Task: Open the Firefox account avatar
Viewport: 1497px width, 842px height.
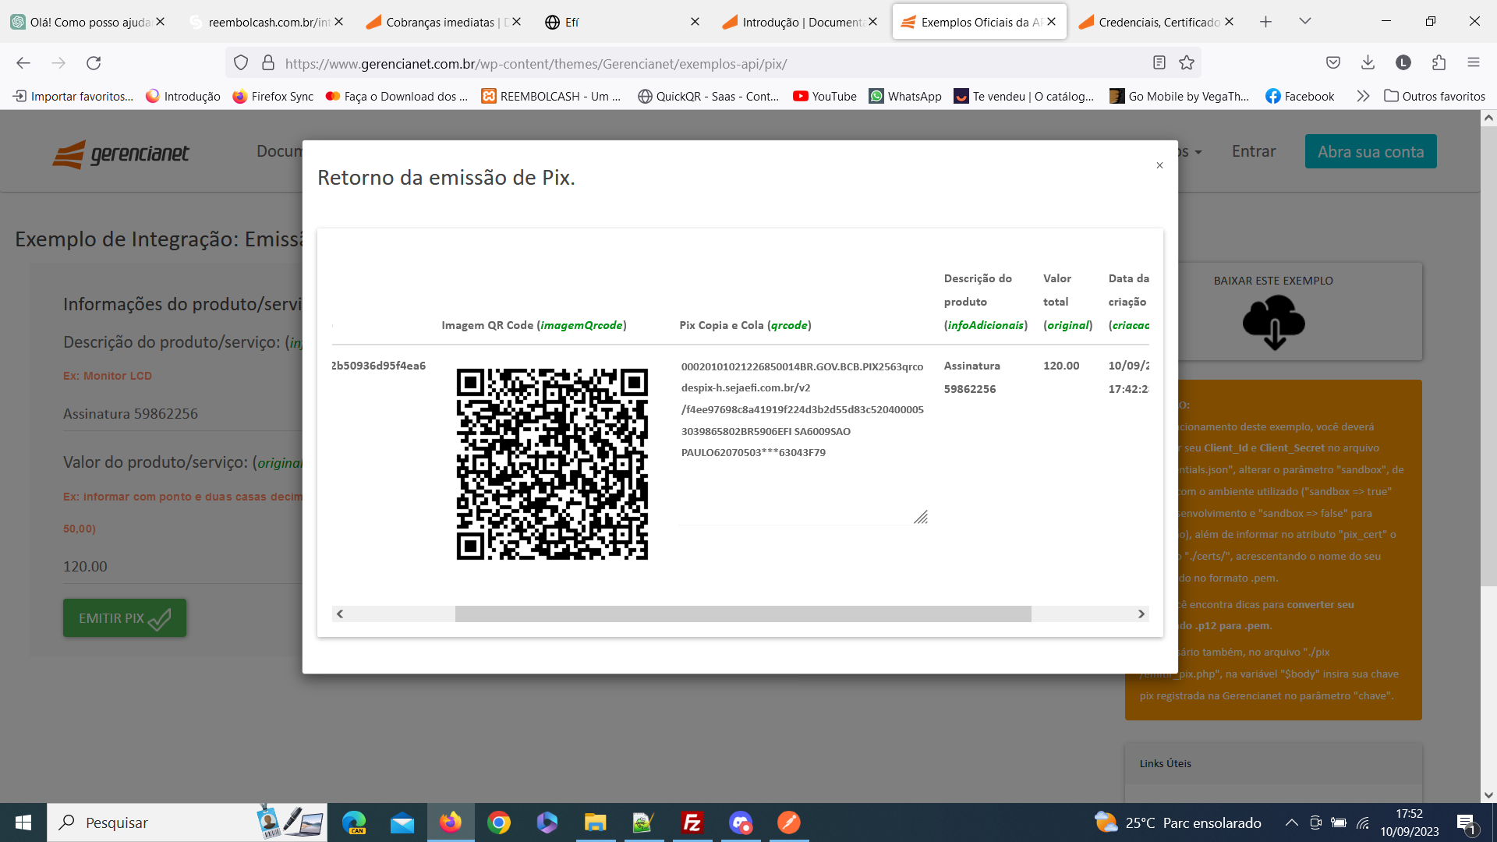Action: [x=1403, y=63]
